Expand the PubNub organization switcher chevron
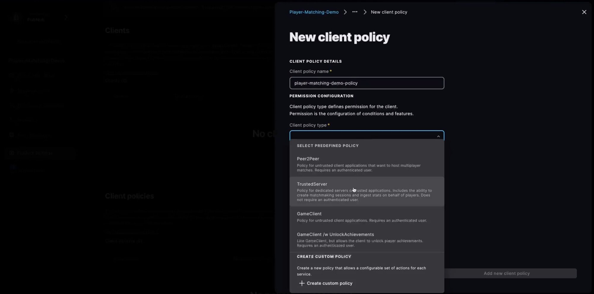594x294 pixels. (x=66, y=18)
